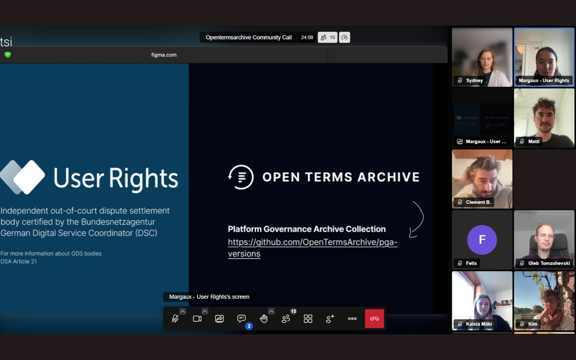Click Sydney's muted microphone indicator
This screenshot has height=360, width=576.
tap(460, 80)
